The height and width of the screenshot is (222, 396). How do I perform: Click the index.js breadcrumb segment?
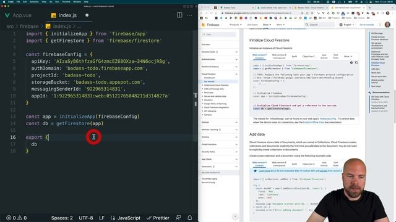coord(59,27)
